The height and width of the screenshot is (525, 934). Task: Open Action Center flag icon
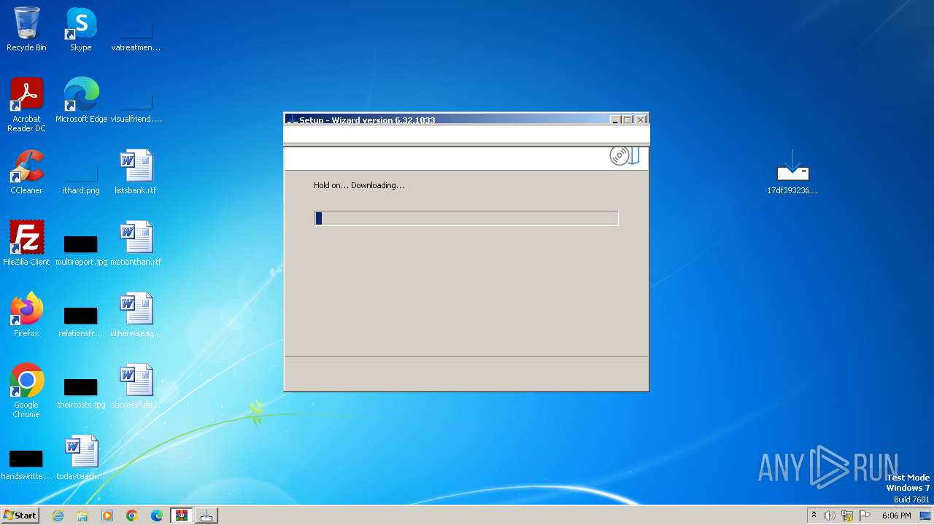865,516
